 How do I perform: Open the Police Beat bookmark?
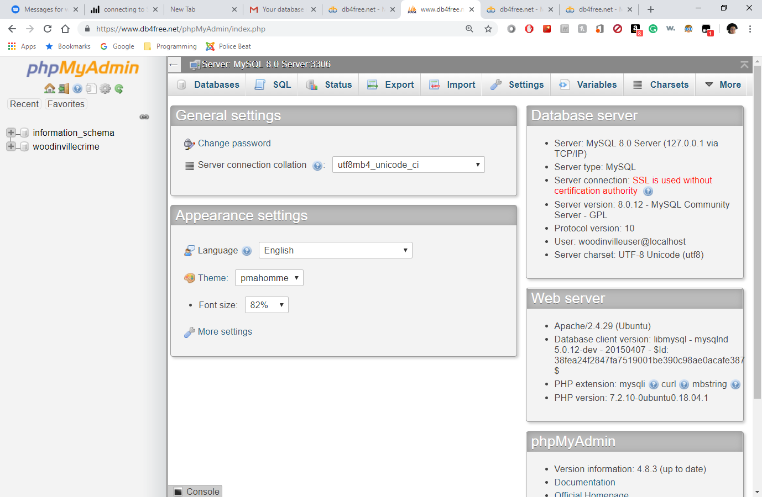[228, 46]
